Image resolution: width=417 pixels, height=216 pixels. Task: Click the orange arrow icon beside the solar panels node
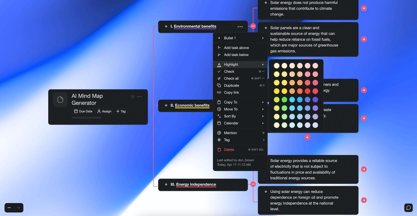(364, 39)
